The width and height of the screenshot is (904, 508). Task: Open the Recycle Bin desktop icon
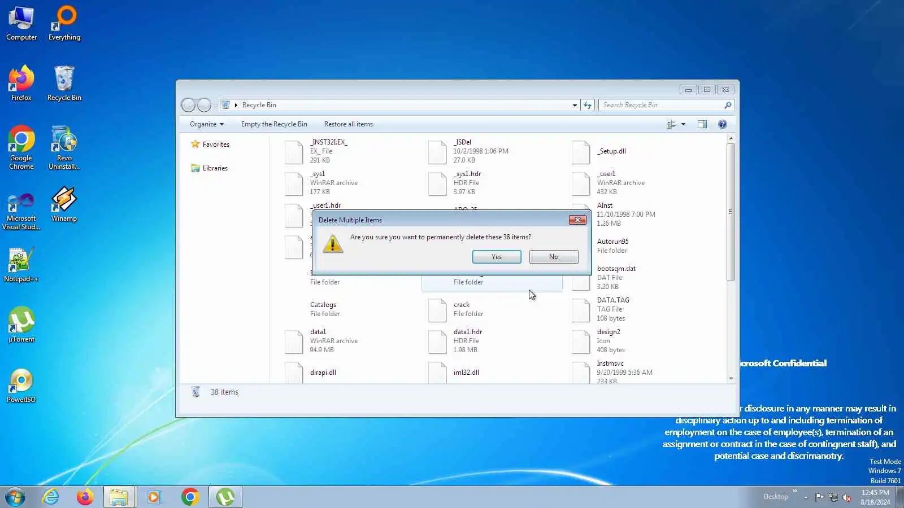coord(64,84)
